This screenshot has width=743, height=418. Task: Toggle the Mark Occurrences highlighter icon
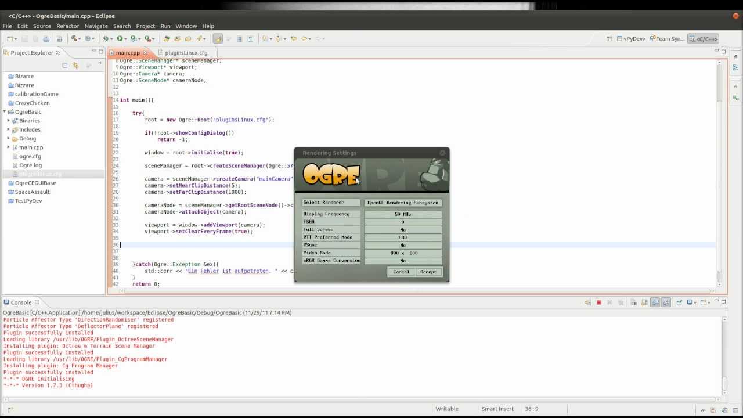(218, 38)
